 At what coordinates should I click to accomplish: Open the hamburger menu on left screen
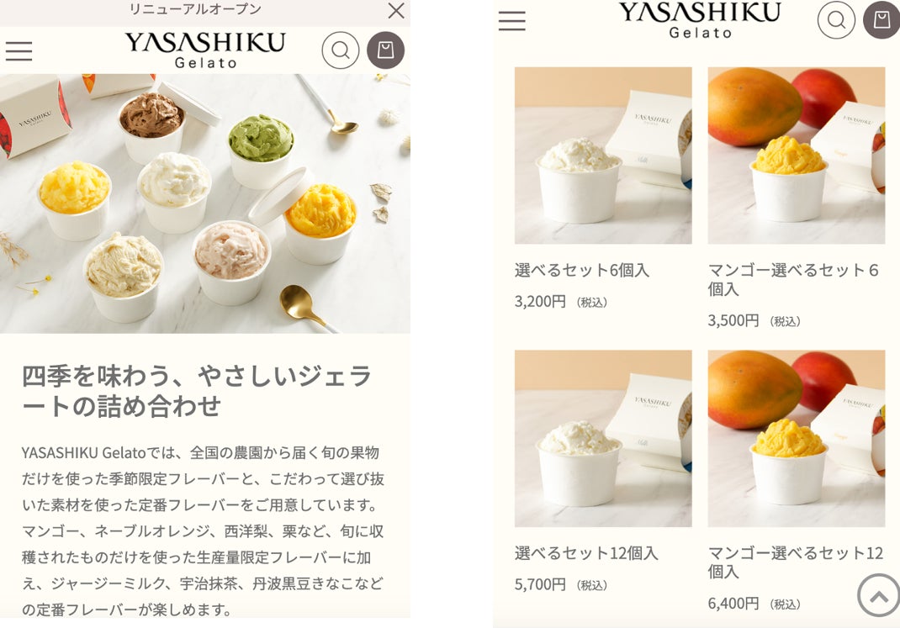(x=19, y=51)
